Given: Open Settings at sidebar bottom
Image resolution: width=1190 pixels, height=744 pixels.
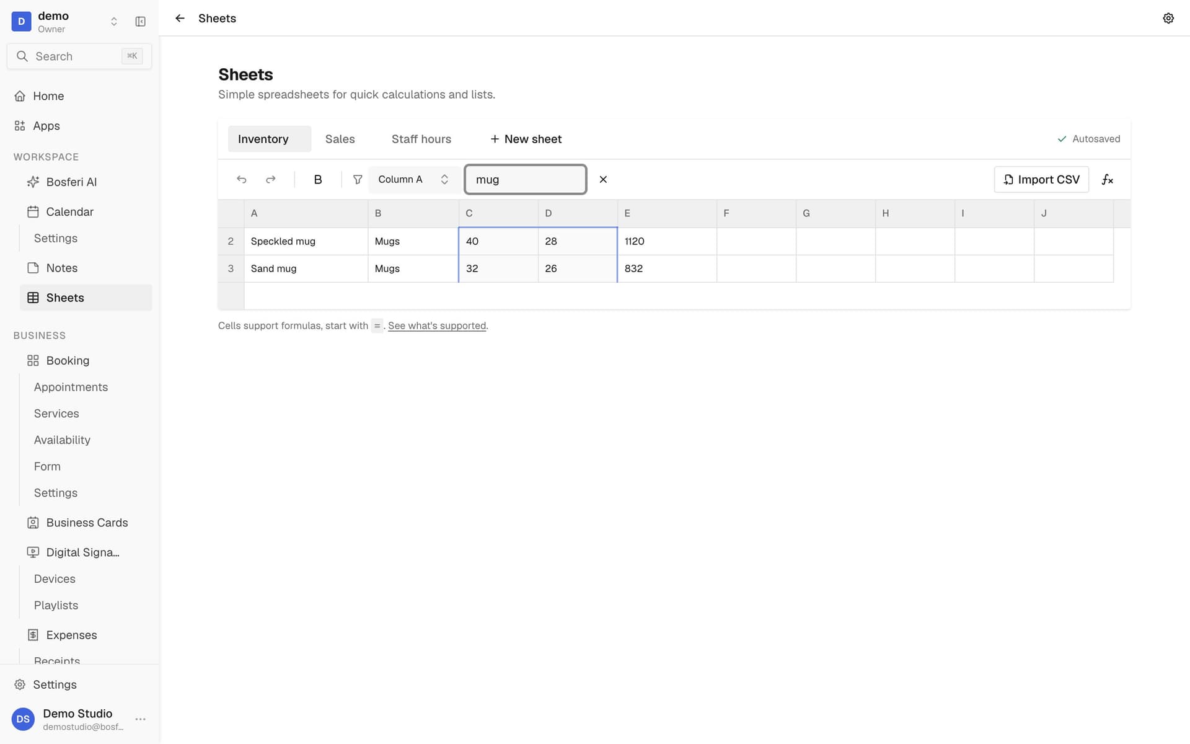Looking at the screenshot, I should (79, 684).
